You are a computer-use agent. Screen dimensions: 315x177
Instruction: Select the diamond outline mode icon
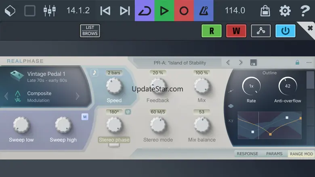[x=231, y=106]
